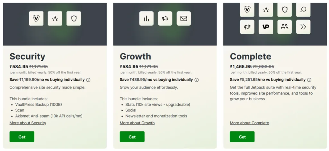Click the CRM people icon in Complete card
329x151 pixels.
click(284, 27)
